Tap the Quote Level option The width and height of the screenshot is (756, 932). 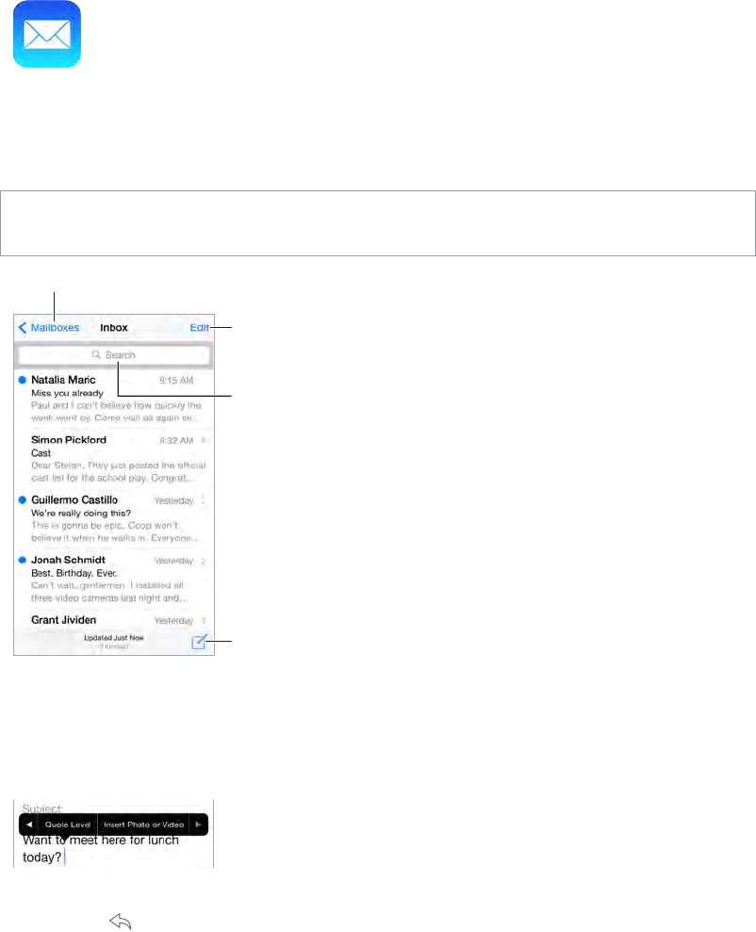click(x=68, y=825)
